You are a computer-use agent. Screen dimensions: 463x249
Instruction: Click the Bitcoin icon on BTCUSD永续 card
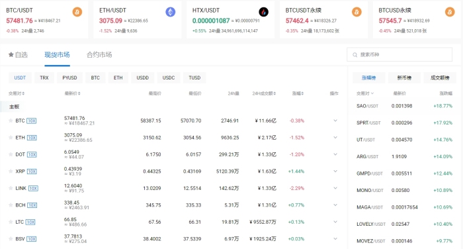point(450,12)
